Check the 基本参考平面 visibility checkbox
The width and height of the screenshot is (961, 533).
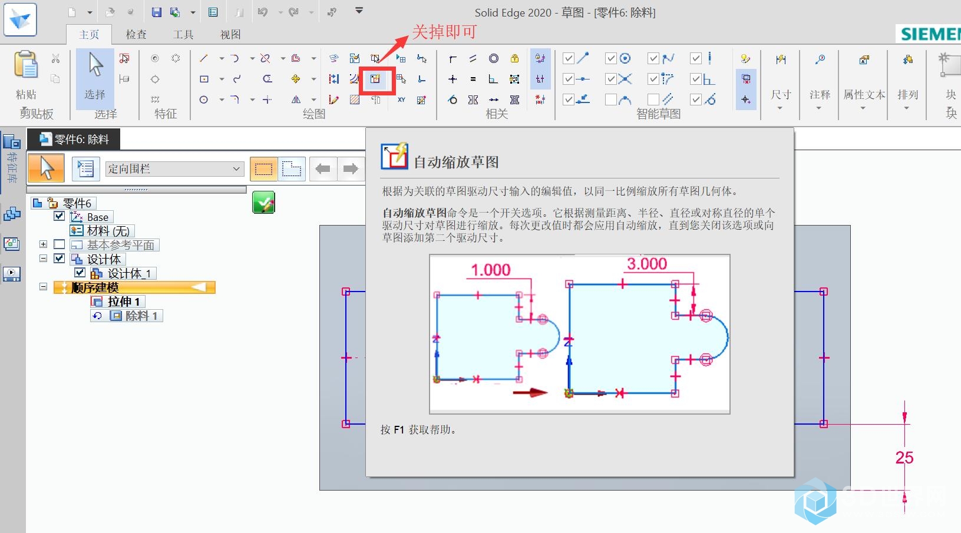click(x=60, y=244)
